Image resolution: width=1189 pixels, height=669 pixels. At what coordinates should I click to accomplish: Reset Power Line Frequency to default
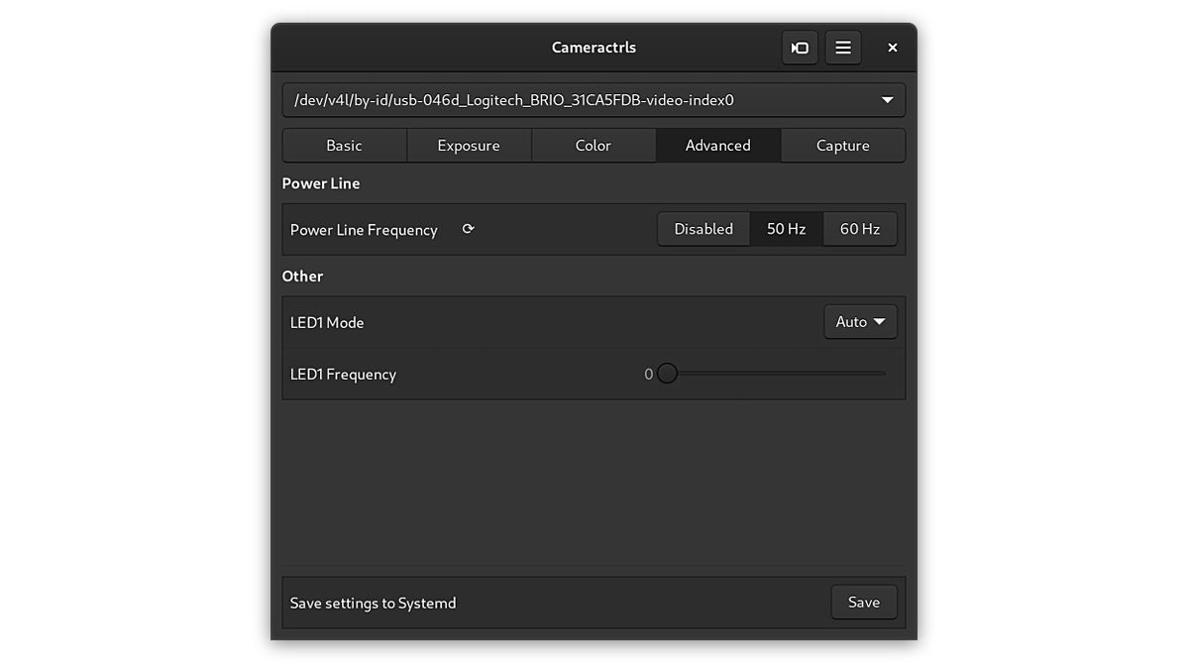tap(468, 228)
